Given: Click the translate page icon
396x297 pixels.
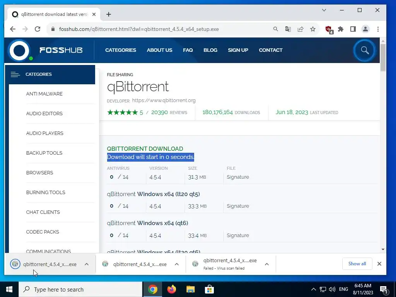Looking at the screenshot, I should (x=288, y=29).
